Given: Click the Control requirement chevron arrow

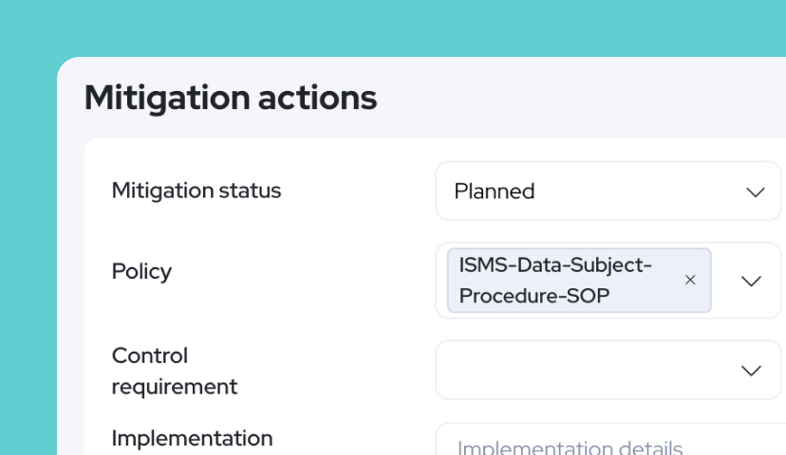Looking at the screenshot, I should click(751, 371).
